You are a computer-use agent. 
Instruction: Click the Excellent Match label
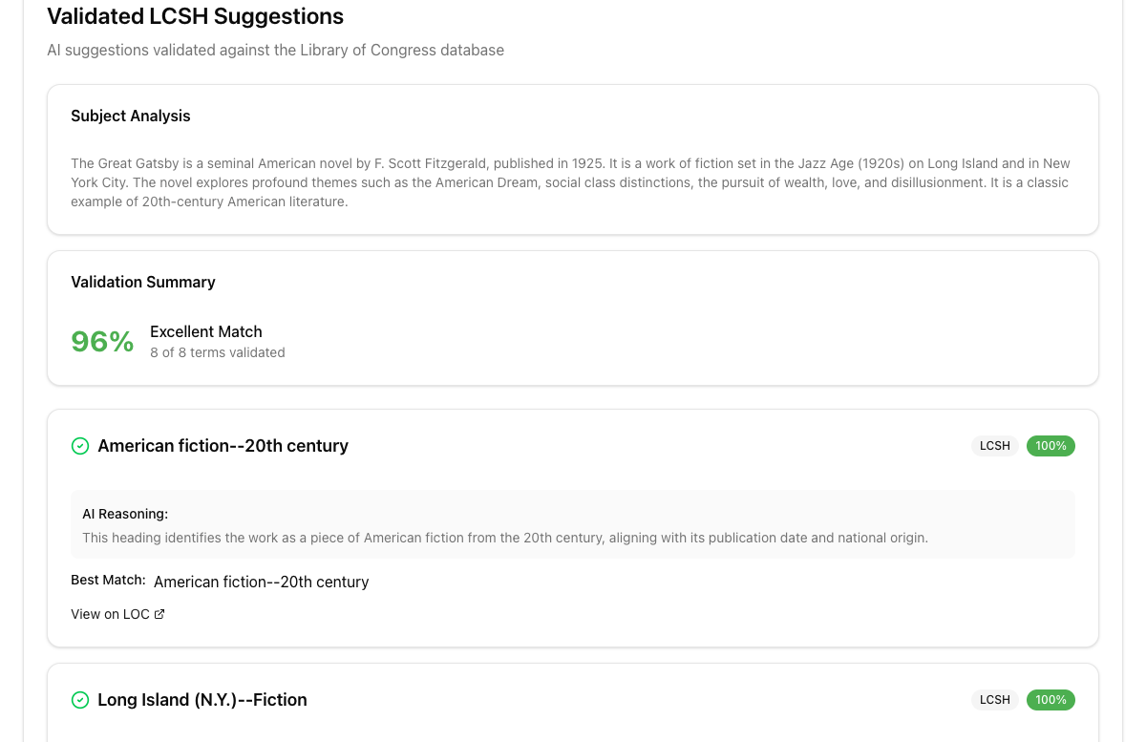tap(205, 331)
